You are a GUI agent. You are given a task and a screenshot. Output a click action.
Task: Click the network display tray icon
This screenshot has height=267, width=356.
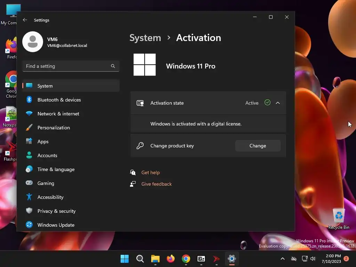[305, 259]
